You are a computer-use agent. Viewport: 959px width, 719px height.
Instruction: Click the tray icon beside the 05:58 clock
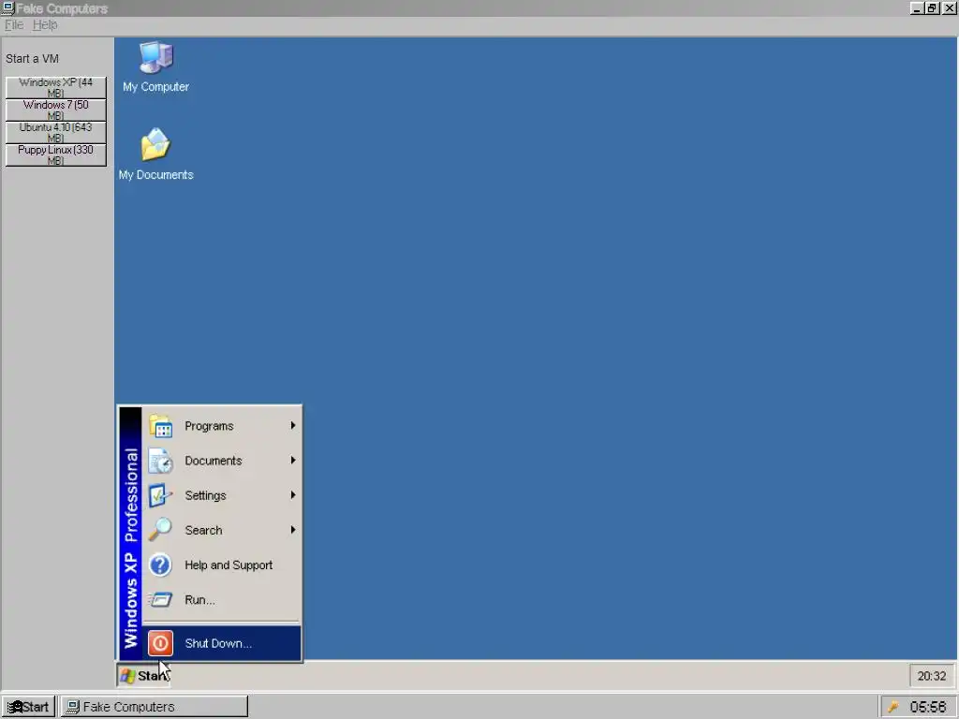coord(893,707)
